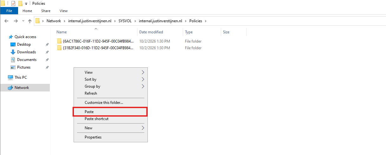Open the View submenu in context menu
386x155 pixels.
point(110,72)
